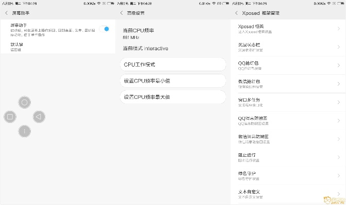
Task: Open the 微信消息防撤回 entry
Action: [288, 139]
